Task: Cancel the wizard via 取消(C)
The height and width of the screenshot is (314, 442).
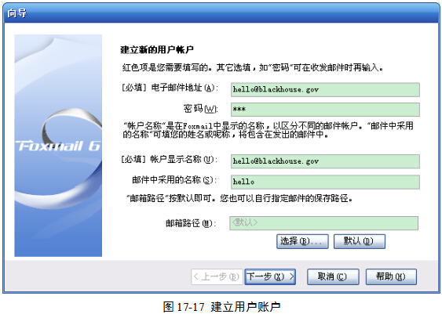Action: (333, 277)
